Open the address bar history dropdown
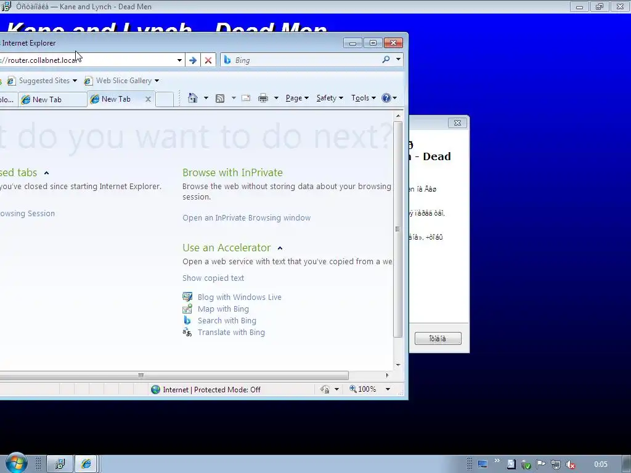Image resolution: width=631 pixels, height=473 pixels. click(179, 60)
